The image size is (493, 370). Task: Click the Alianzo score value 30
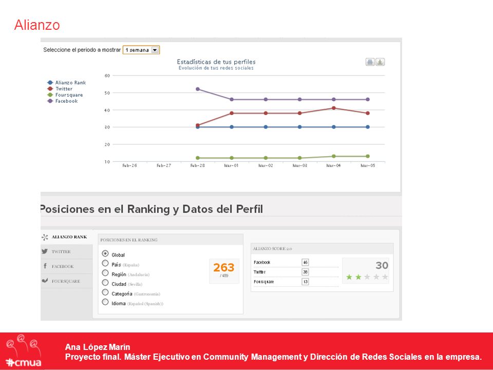coord(382,265)
